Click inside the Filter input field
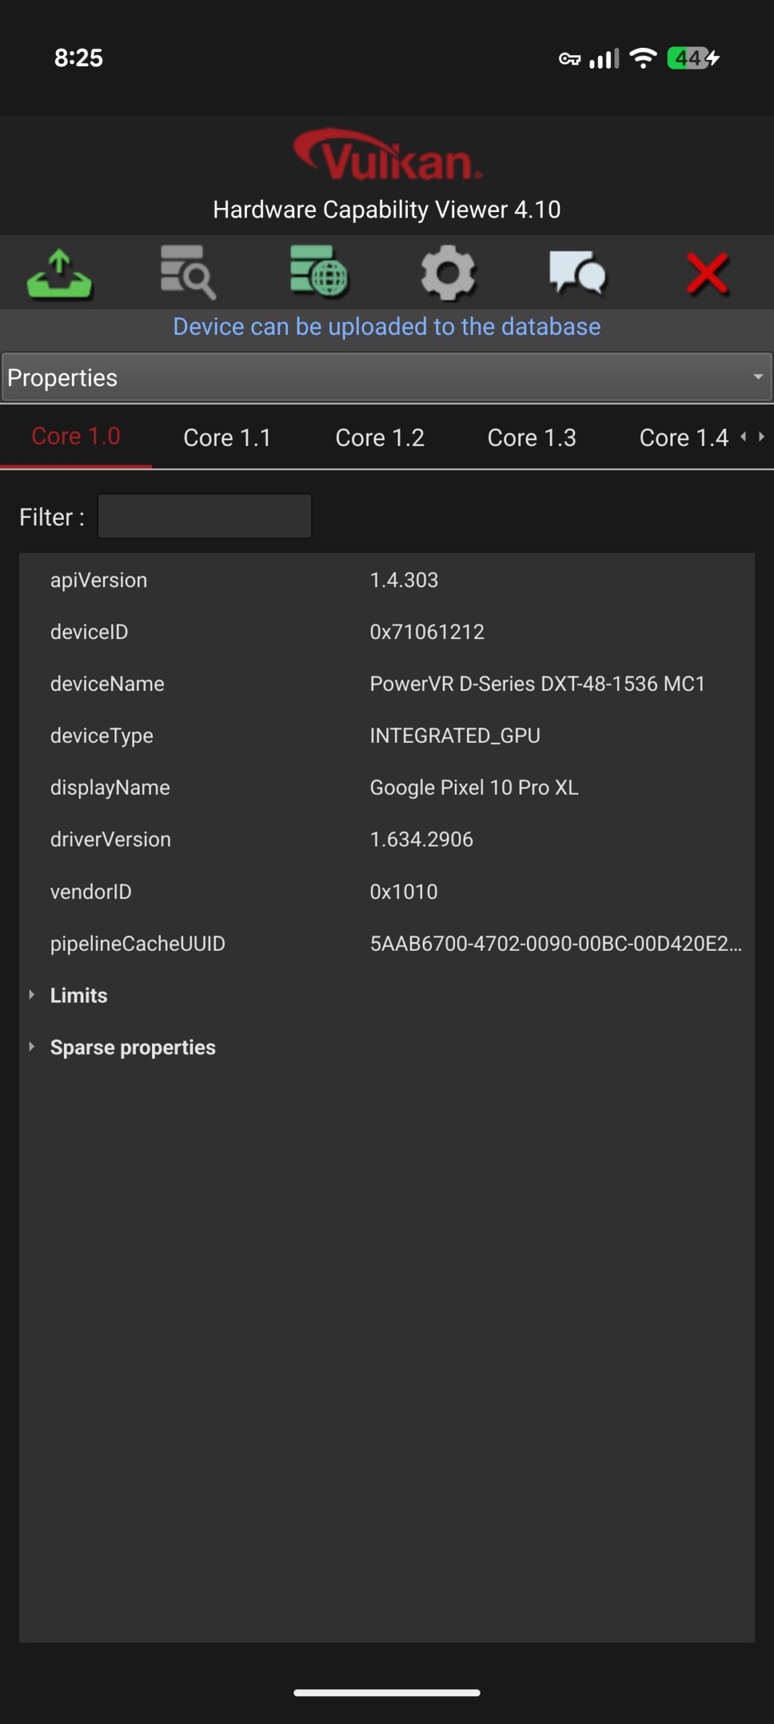This screenshot has width=774, height=1724. tap(204, 515)
